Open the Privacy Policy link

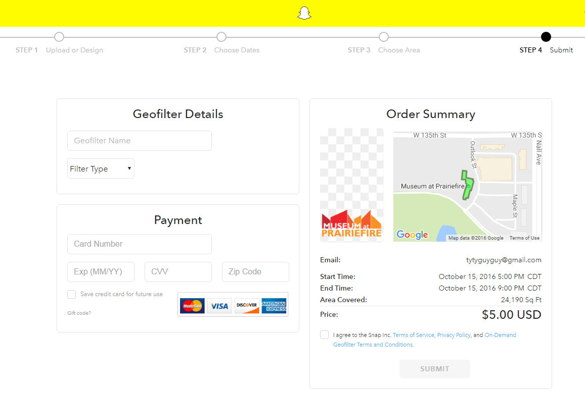(453, 334)
